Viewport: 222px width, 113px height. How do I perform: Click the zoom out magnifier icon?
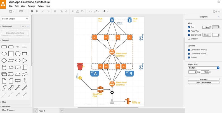coord(37,11)
